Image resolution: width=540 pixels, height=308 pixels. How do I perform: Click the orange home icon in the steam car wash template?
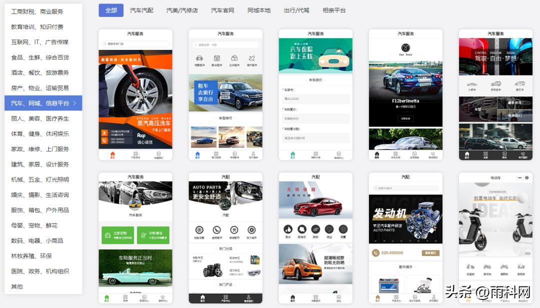[112, 154]
